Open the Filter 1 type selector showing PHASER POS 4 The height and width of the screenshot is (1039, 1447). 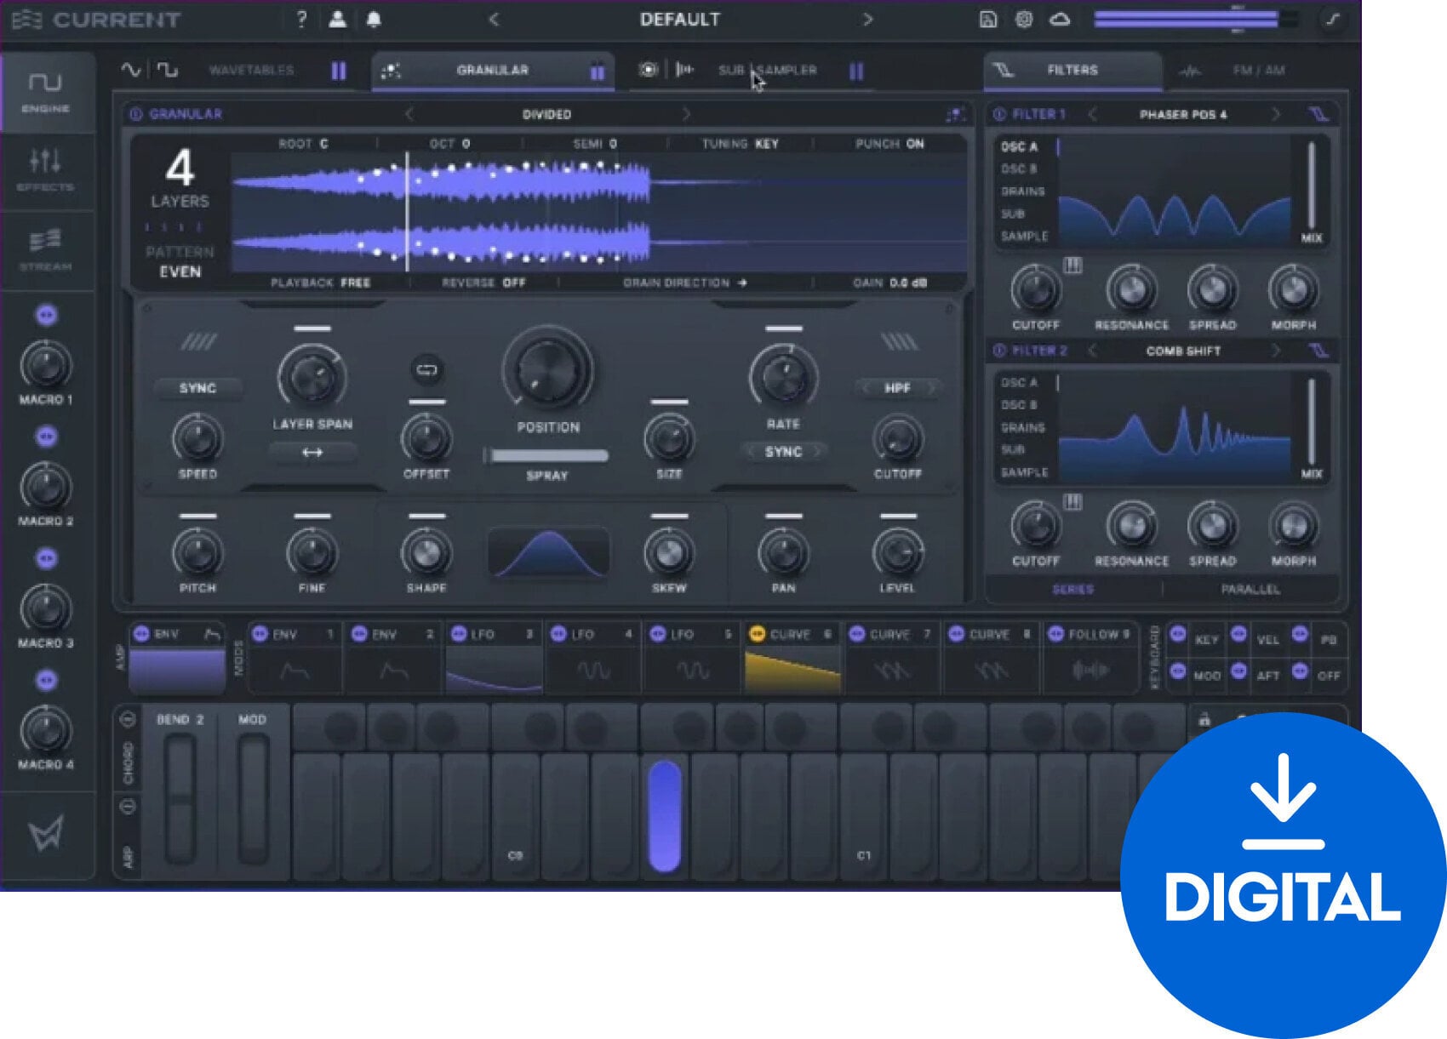point(1183,114)
